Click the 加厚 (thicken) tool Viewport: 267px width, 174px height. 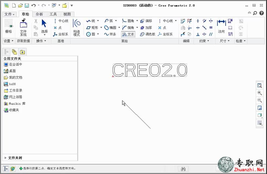[146, 27]
